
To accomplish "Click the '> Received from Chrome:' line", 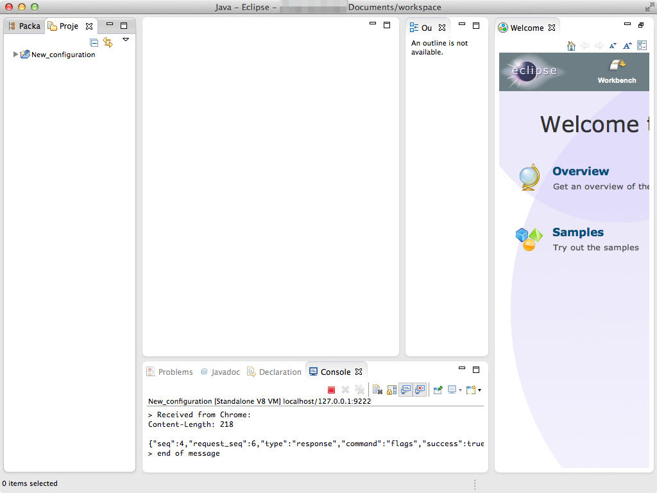I will [200, 415].
